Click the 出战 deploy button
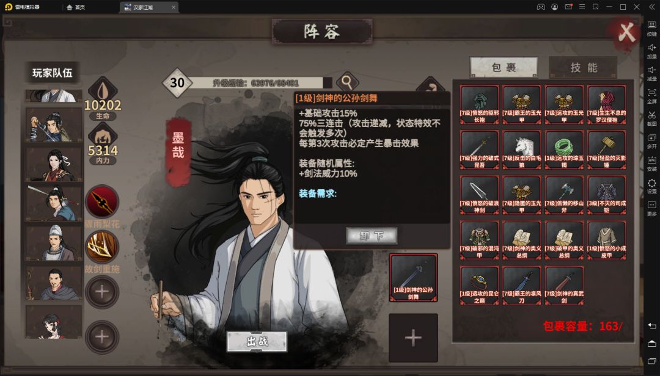Image resolution: width=660 pixels, height=376 pixels. (257, 341)
